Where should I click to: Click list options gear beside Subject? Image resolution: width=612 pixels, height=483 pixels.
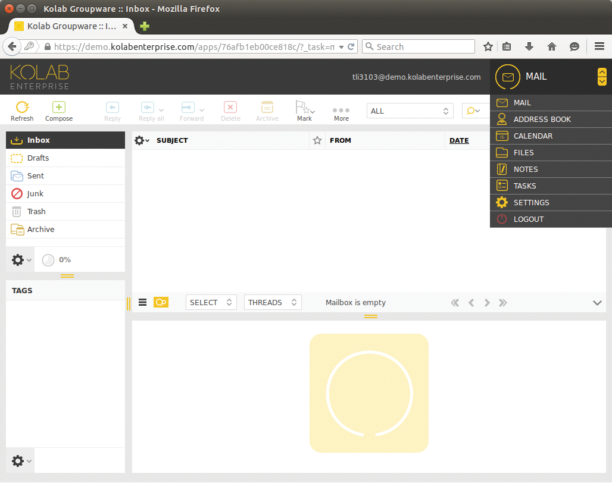point(140,140)
